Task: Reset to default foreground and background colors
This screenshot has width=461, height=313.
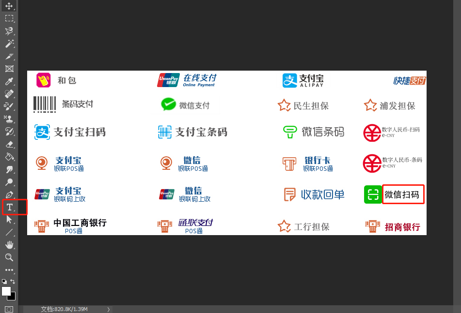Action: (x=4, y=282)
